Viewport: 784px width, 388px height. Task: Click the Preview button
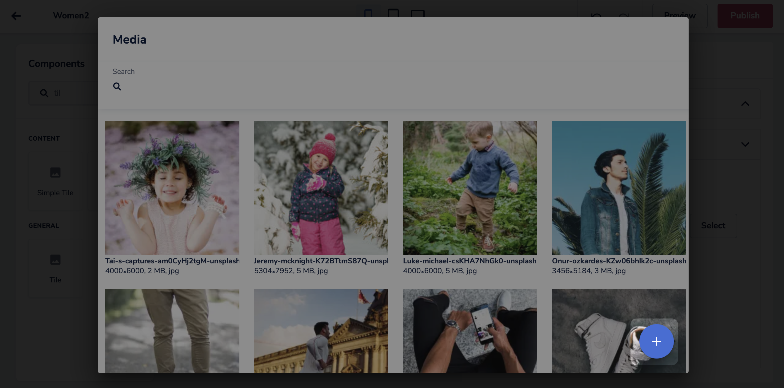[x=680, y=16]
